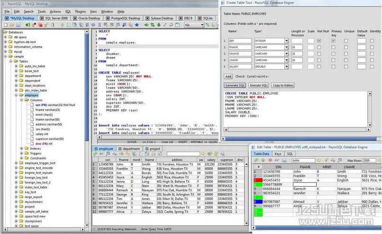382x234 pixels.
Task: Click the yellow arrow beside results search field
Action: click(203, 154)
